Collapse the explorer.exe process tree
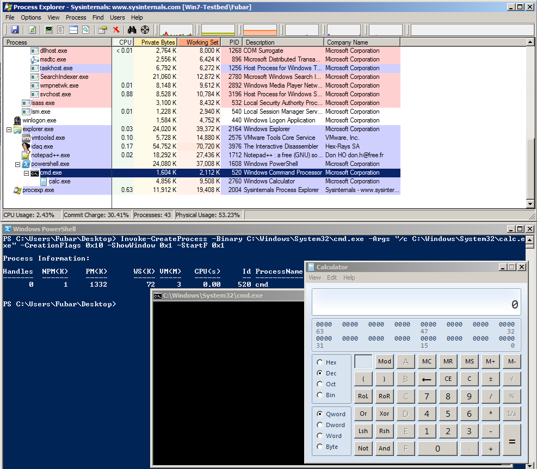This screenshot has width=537, height=469. 9,129
